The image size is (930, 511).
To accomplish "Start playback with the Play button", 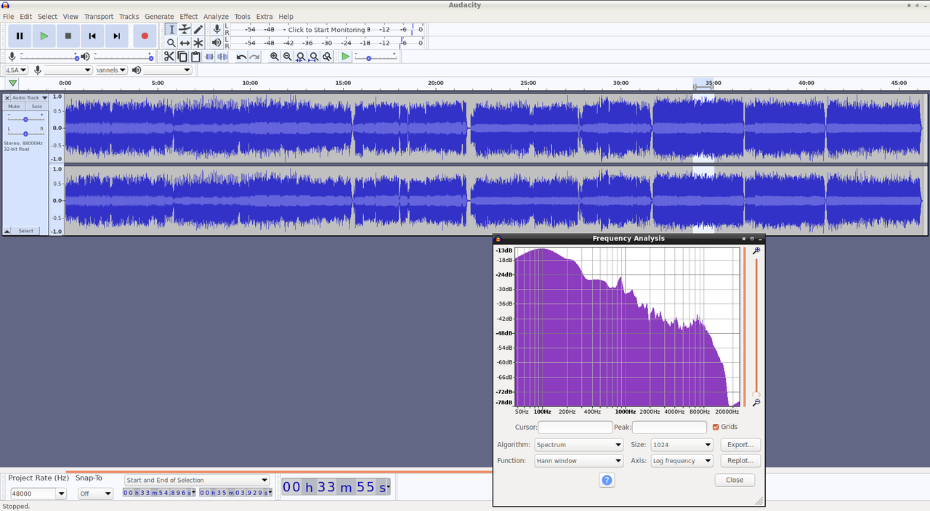I will tap(44, 36).
